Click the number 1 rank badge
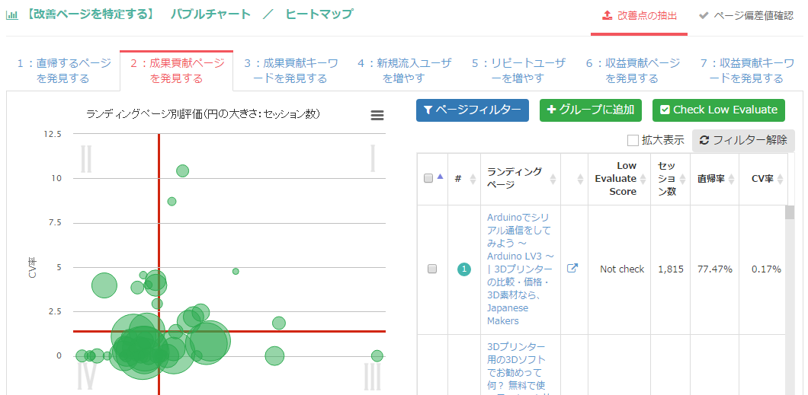808x395 pixels. (464, 269)
